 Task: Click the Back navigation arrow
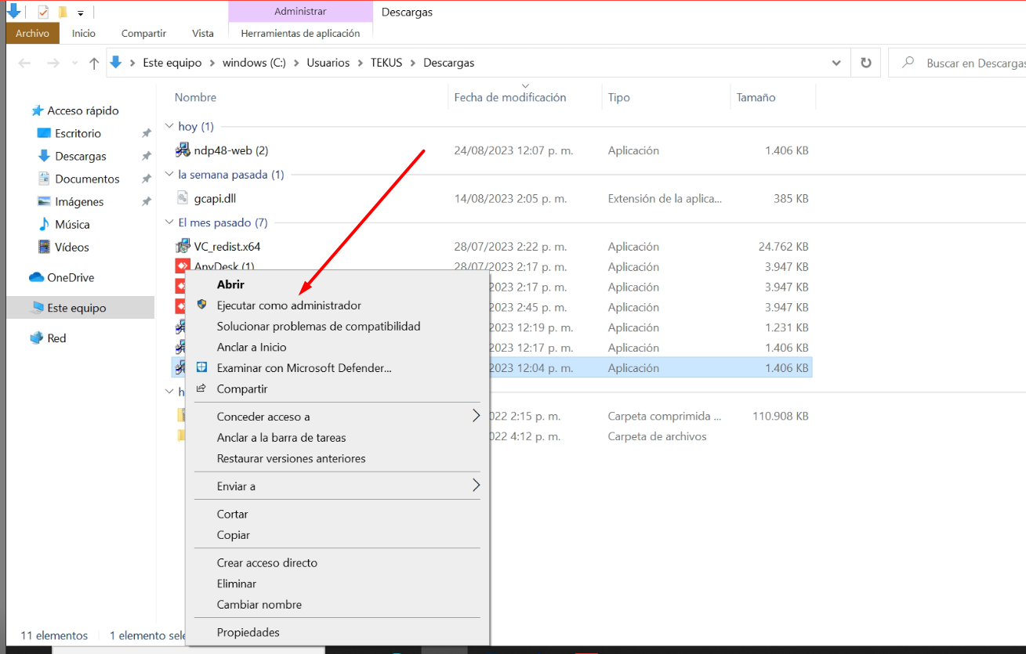[24, 63]
